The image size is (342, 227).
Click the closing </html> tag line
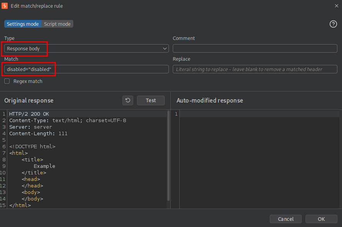click(x=20, y=205)
